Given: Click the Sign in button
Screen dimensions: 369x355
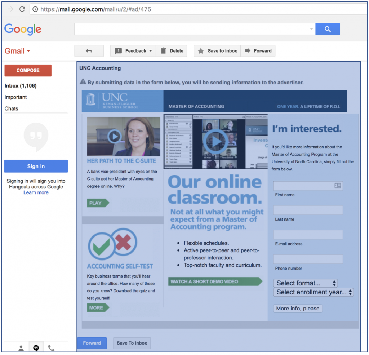Looking at the screenshot, I should pos(36,166).
